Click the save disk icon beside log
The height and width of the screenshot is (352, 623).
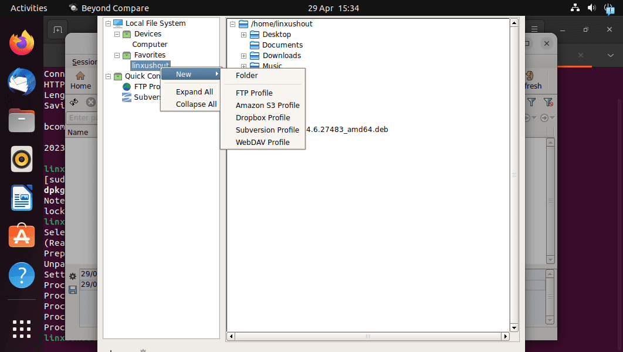[73, 290]
